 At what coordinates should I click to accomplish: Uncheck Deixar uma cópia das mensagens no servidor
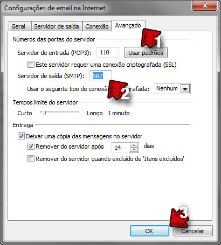point(21,136)
